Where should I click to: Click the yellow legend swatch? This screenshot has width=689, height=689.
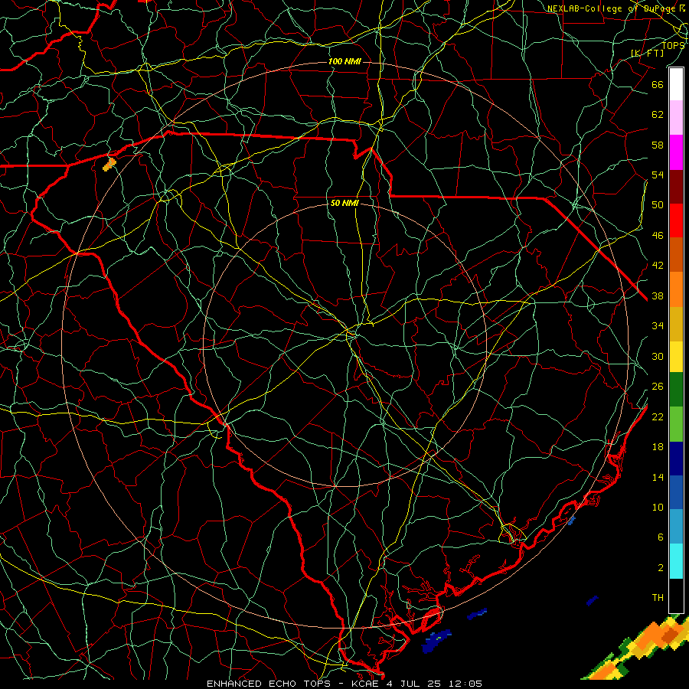pyautogui.click(x=676, y=357)
